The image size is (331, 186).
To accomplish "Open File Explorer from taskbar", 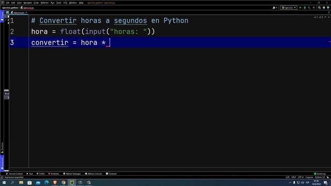I will click(21, 182).
